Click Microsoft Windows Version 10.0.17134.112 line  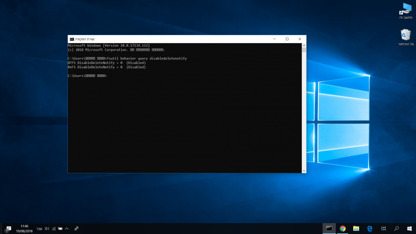pyautogui.click(x=109, y=45)
